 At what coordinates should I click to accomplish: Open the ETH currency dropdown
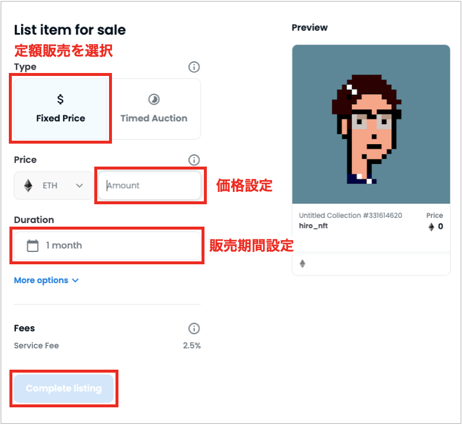[x=53, y=186]
